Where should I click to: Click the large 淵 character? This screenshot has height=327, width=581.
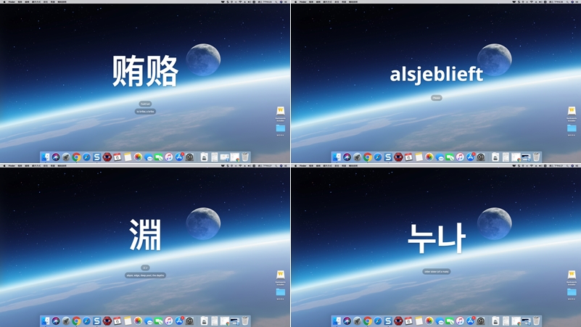tap(145, 234)
